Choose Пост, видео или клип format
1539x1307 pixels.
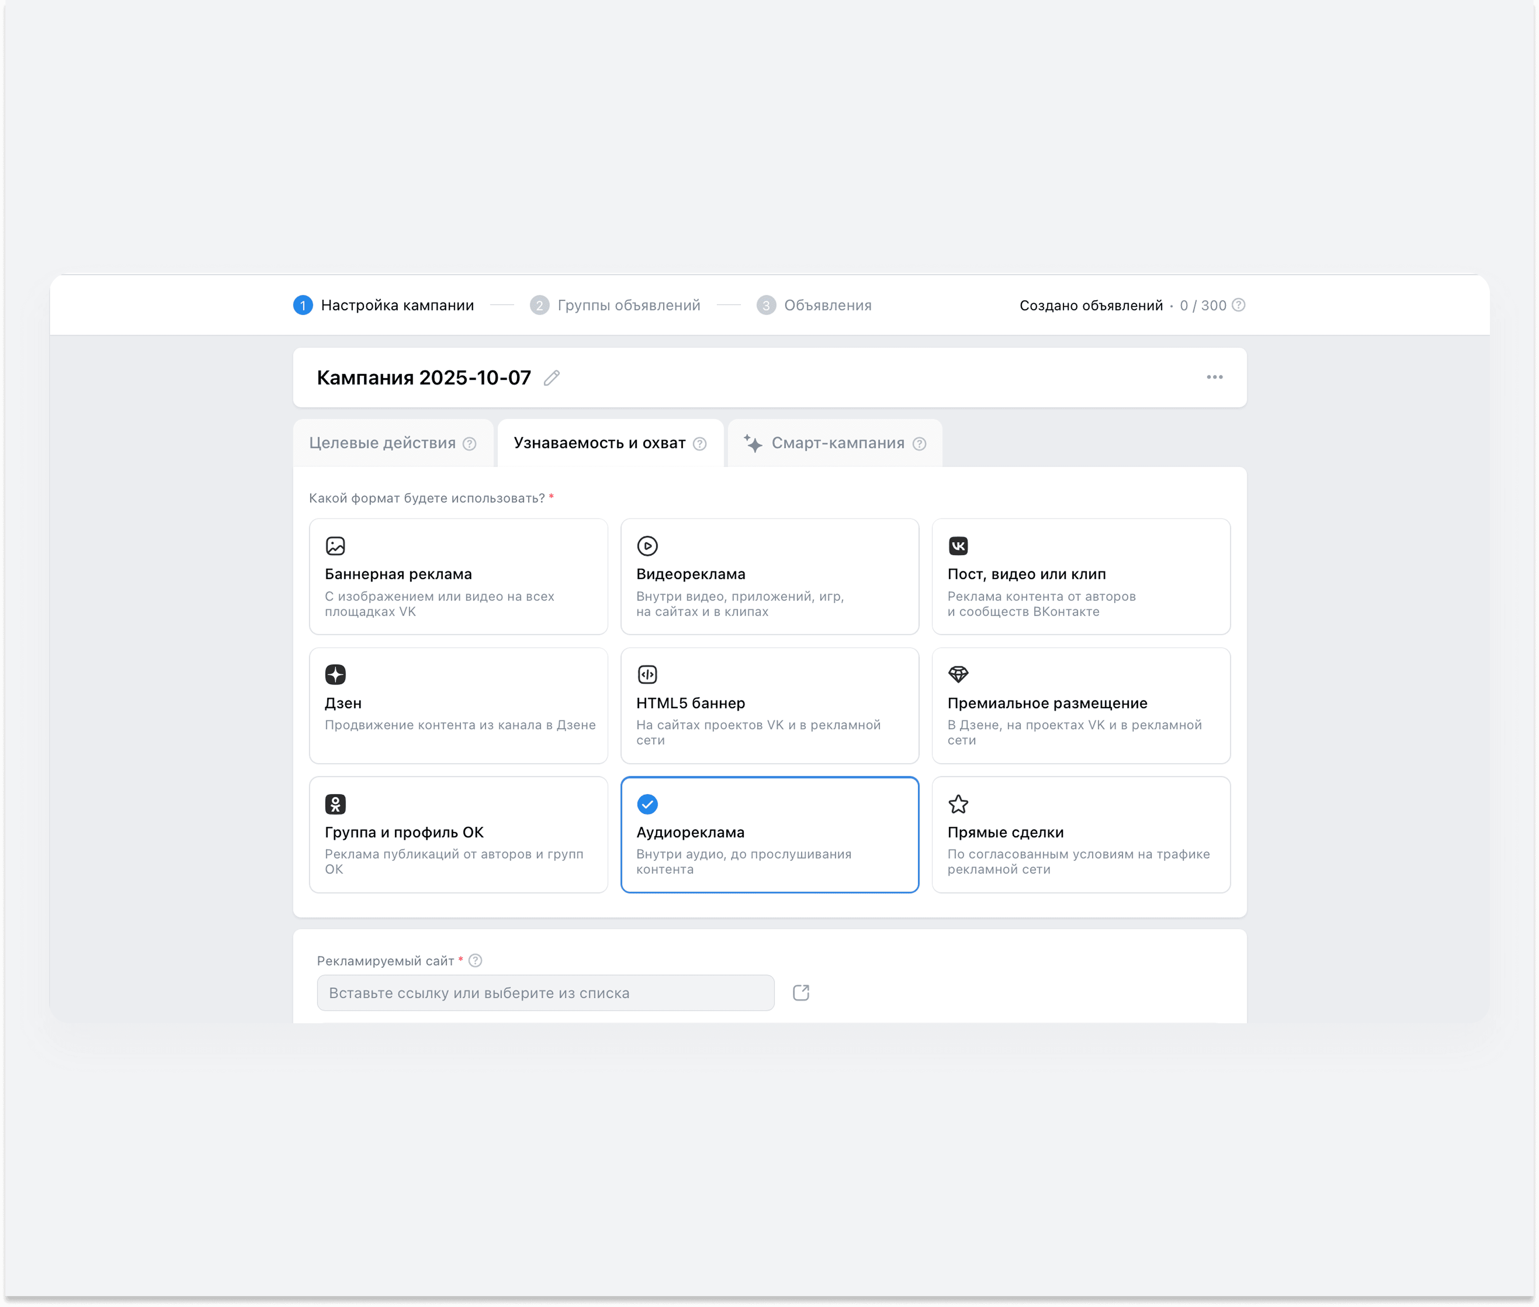(1080, 577)
